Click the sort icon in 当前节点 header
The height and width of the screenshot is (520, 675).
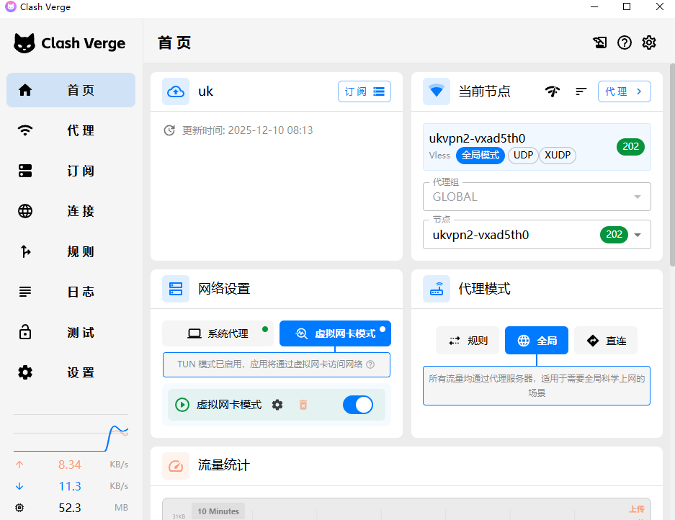(x=581, y=91)
